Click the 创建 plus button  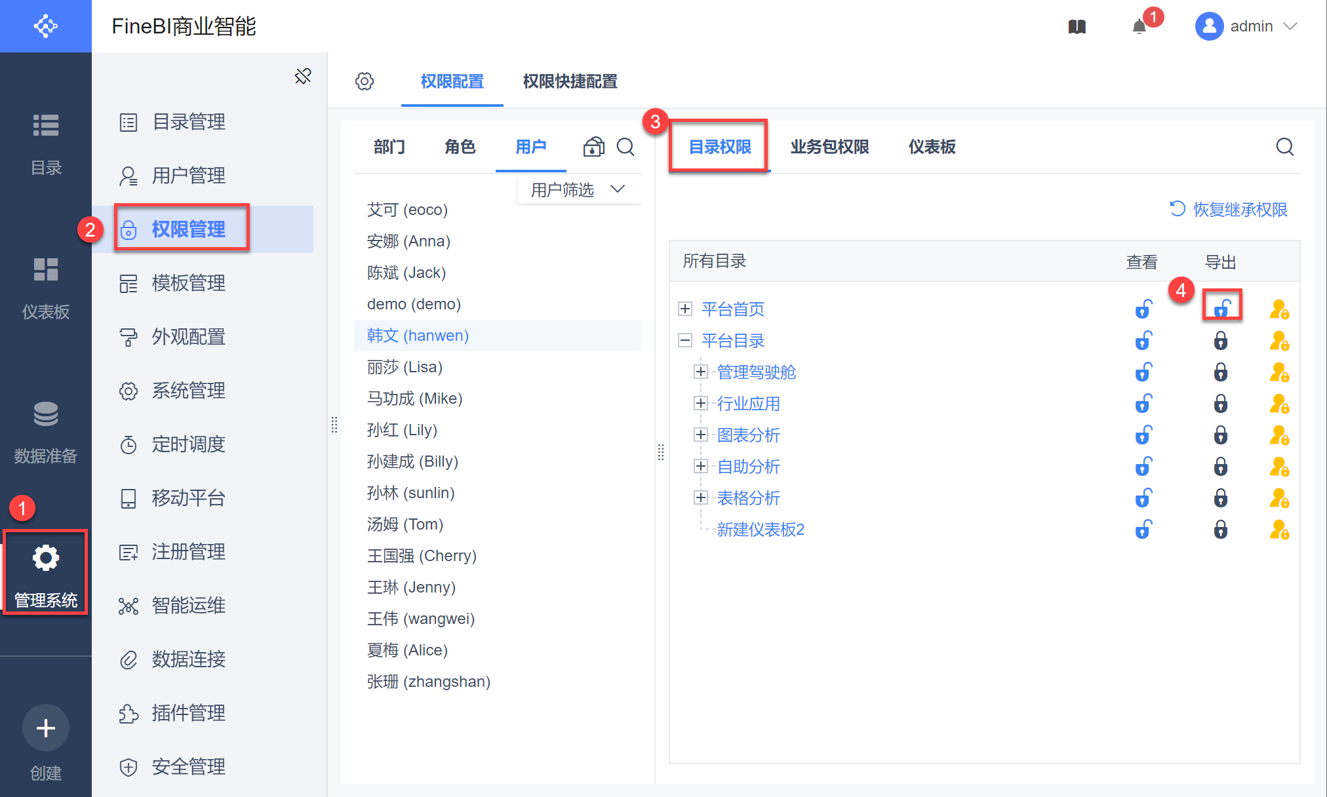tap(46, 728)
